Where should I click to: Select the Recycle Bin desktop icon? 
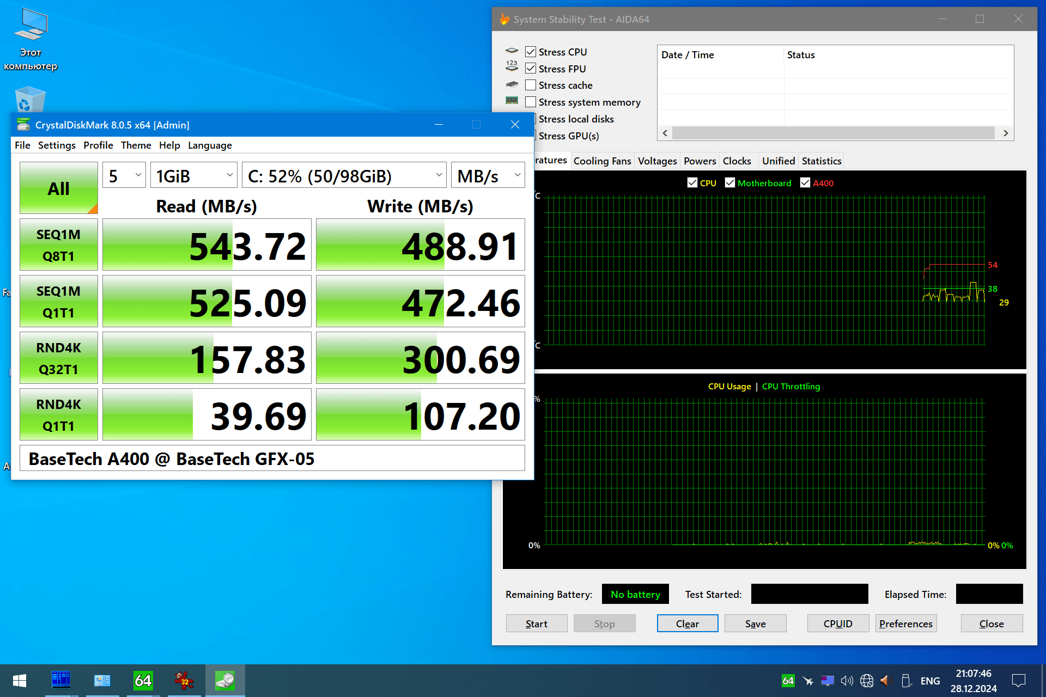click(x=31, y=100)
